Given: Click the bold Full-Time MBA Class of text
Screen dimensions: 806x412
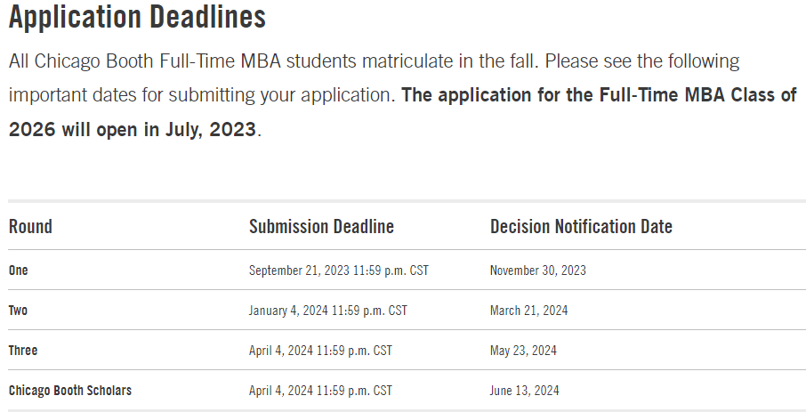Looking at the screenshot, I should click(x=698, y=95).
